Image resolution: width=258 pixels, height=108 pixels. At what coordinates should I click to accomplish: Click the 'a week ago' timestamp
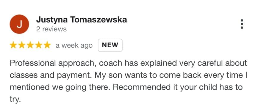pyautogui.click(x=74, y=45)
